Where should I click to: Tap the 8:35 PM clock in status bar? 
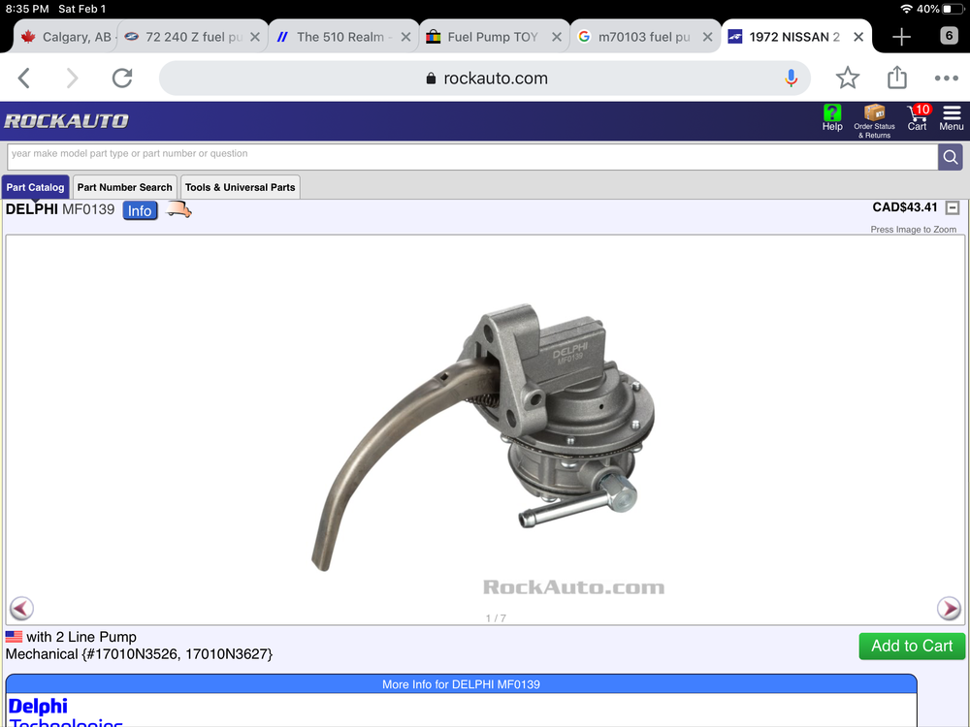pyautogui.click(x=27, y=10)
